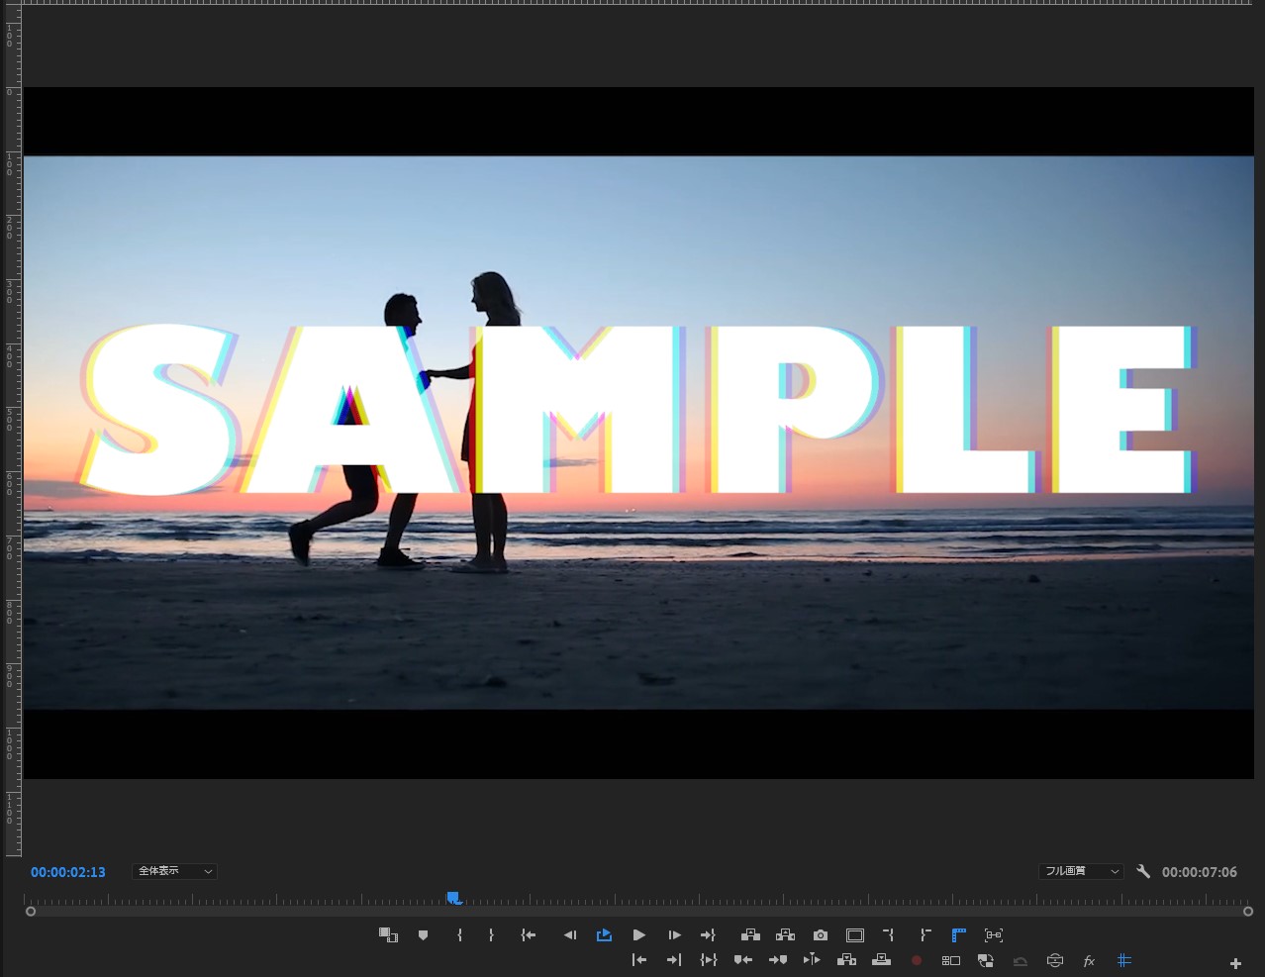Open the フル画質 playback resolution dropdown
Screen dimensions: 1265x977
[1081, 871]
